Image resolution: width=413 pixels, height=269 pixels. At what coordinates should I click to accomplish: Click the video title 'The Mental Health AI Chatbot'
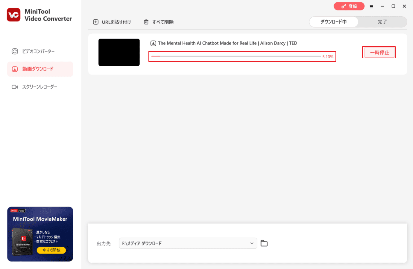(x=227, y=43)
